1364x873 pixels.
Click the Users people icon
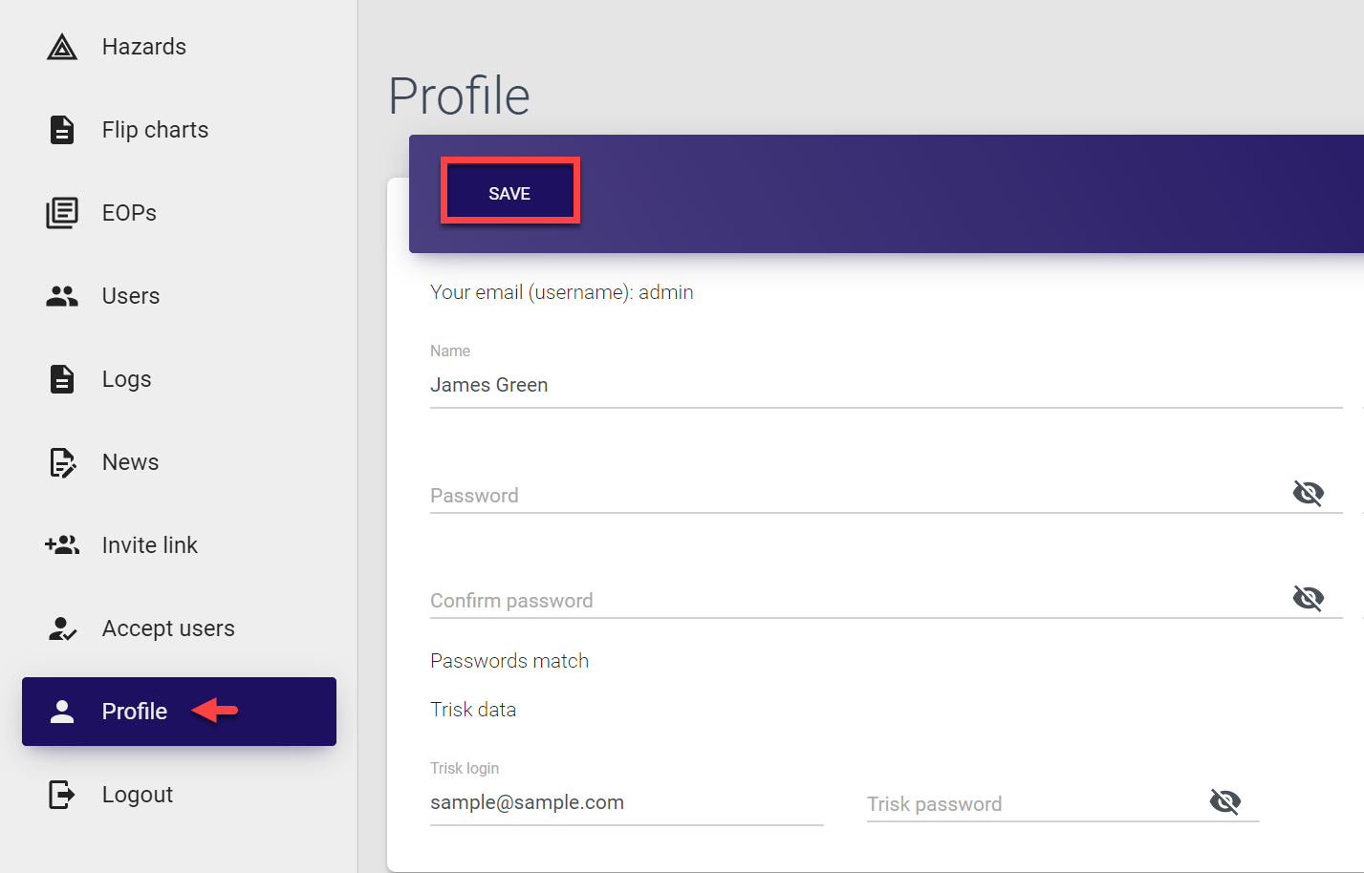point(62,296)
